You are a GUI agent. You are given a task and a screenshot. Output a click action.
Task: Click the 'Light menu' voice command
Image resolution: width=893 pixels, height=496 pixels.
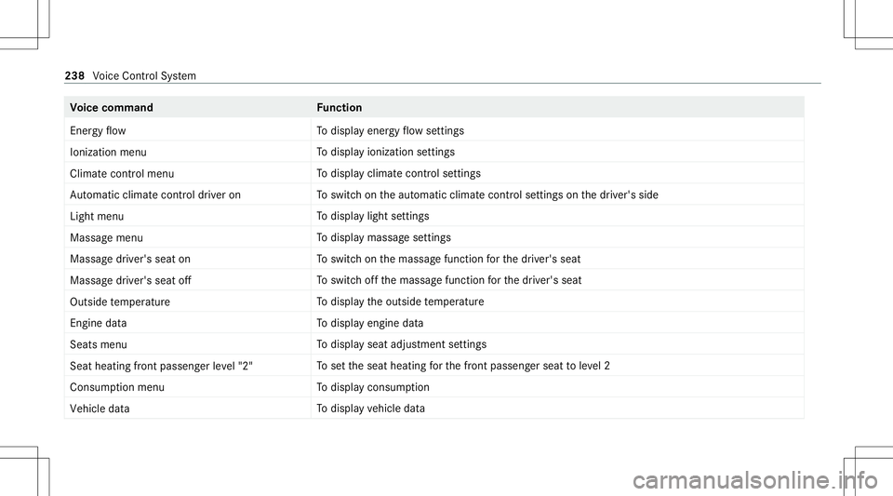[97, 217]
